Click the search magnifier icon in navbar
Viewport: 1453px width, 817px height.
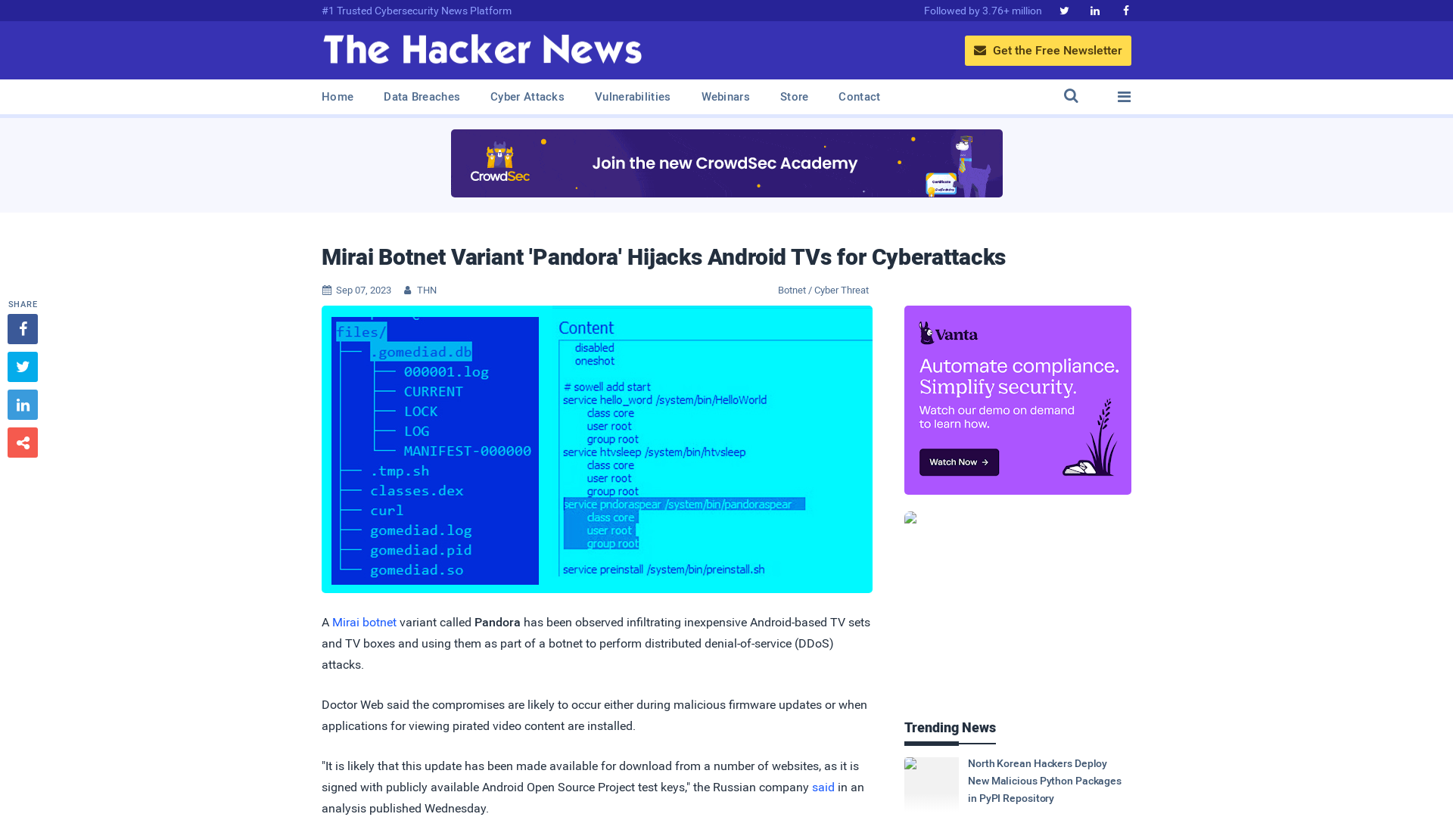(1071, 96)
